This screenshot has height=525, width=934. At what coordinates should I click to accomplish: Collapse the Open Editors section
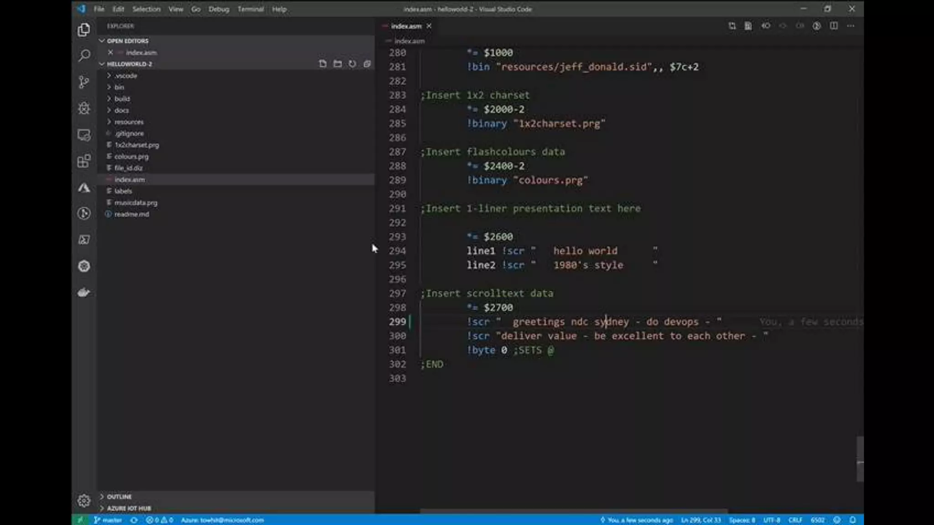pos(127,41)
